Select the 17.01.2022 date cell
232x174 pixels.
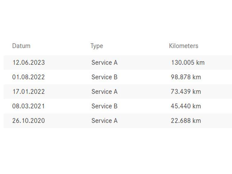tap(28, 92)
